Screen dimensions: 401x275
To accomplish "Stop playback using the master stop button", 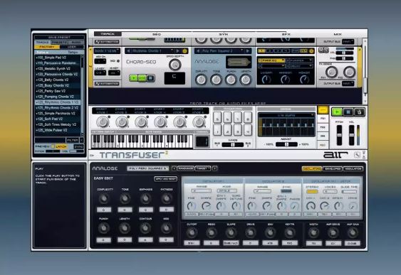I will (348, 112).
